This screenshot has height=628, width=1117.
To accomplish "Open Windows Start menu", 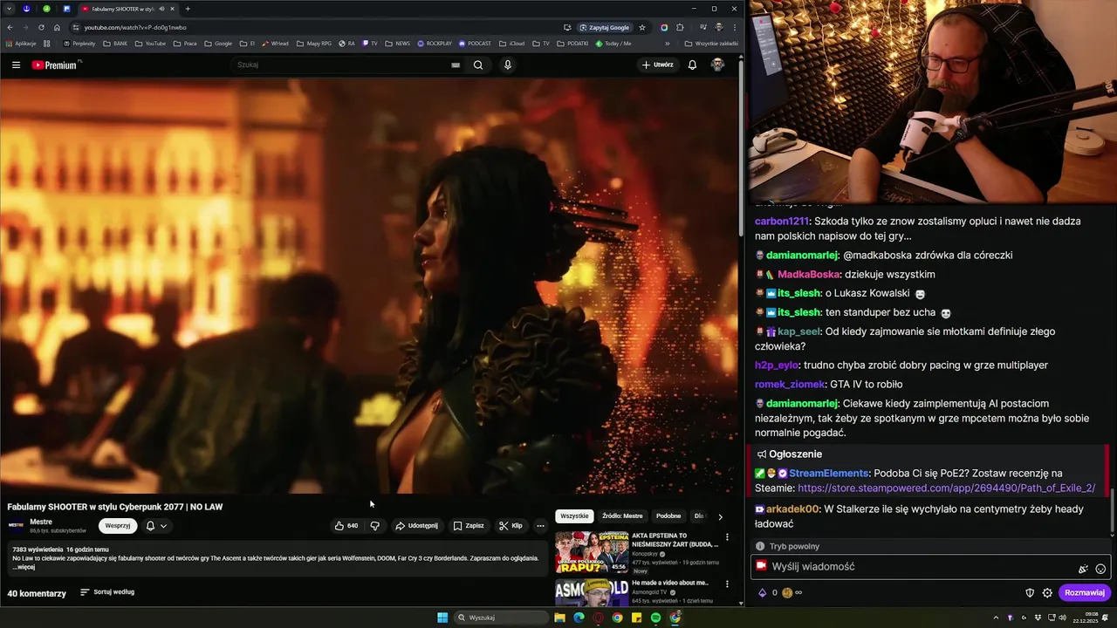I will pyautogui.click(x=442, y=618).
